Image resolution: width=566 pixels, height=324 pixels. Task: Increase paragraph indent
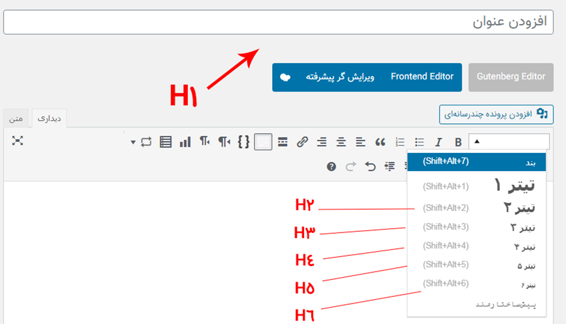point(390,166)
